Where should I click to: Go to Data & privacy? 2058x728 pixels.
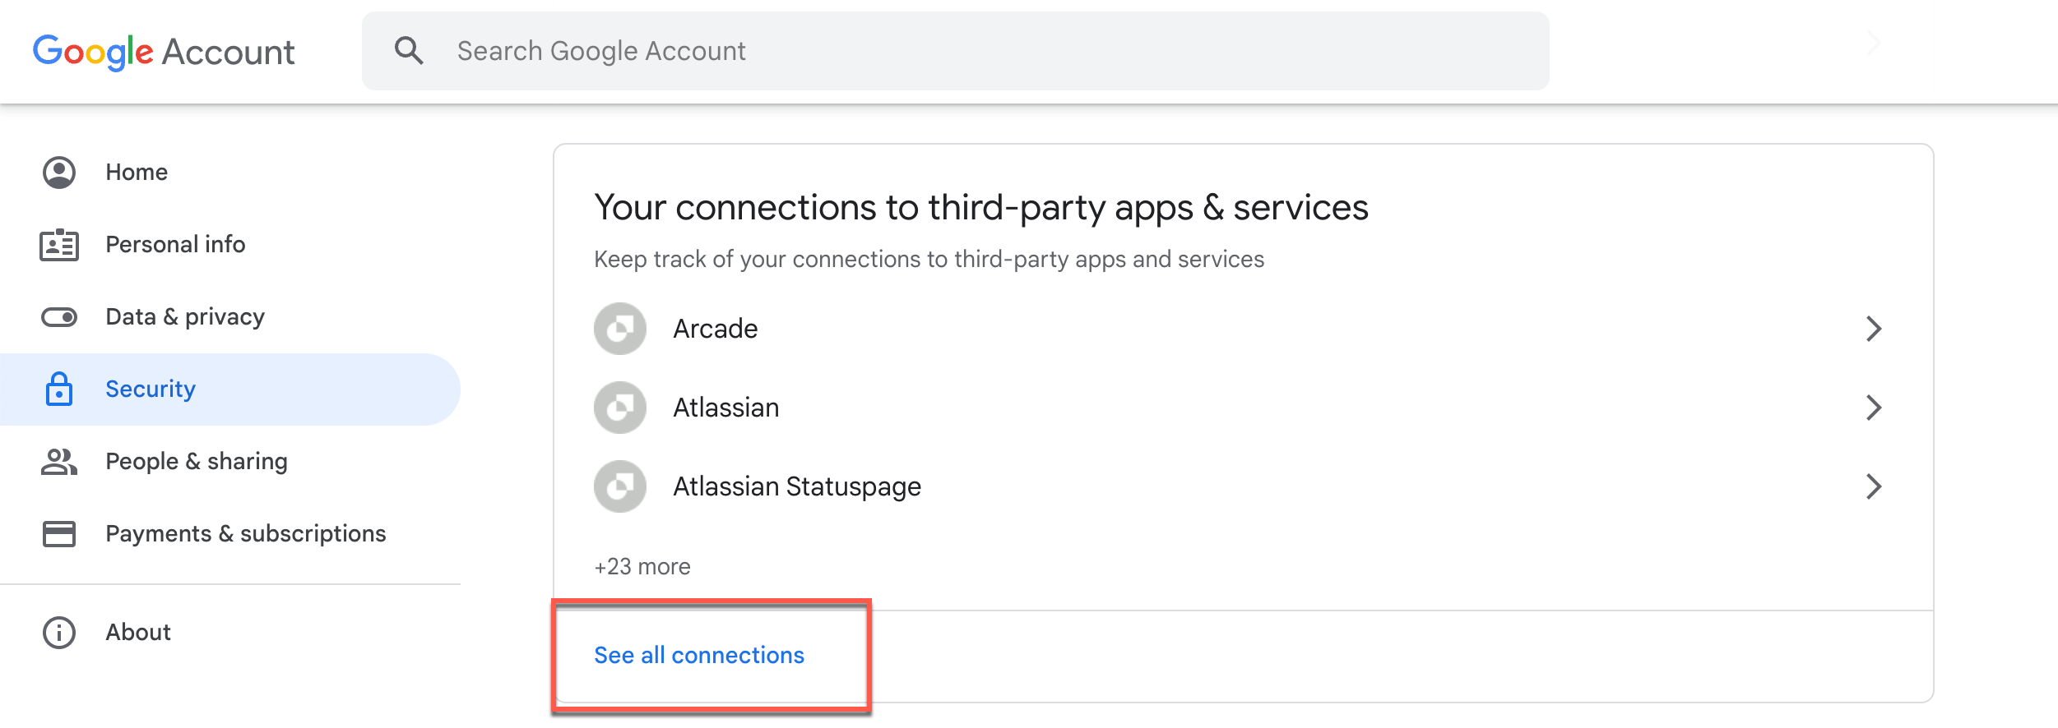[x=230, y=317]
